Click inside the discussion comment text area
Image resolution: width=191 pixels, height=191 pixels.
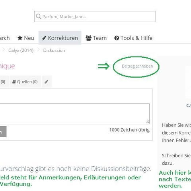[74, 114]
